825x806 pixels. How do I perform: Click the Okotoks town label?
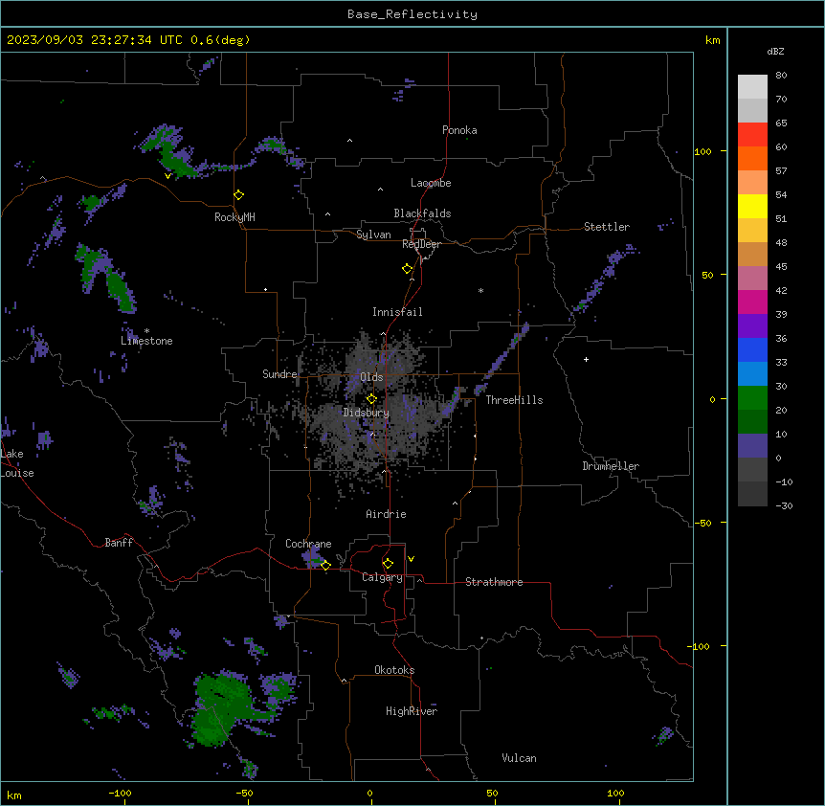pos(394,670)
